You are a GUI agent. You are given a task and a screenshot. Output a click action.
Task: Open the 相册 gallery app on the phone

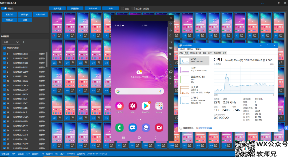[133, 106]
